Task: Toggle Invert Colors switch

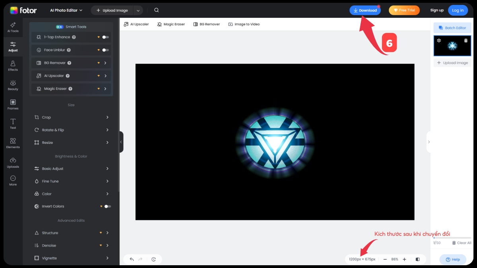Action: pos(107,206)
